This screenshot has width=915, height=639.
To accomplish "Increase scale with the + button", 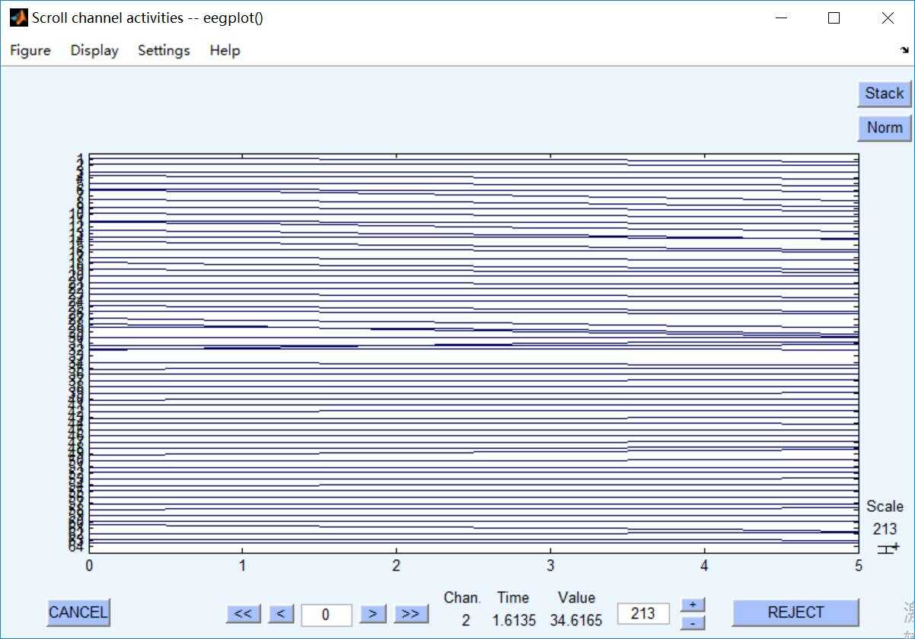I will tap(693, 605).
